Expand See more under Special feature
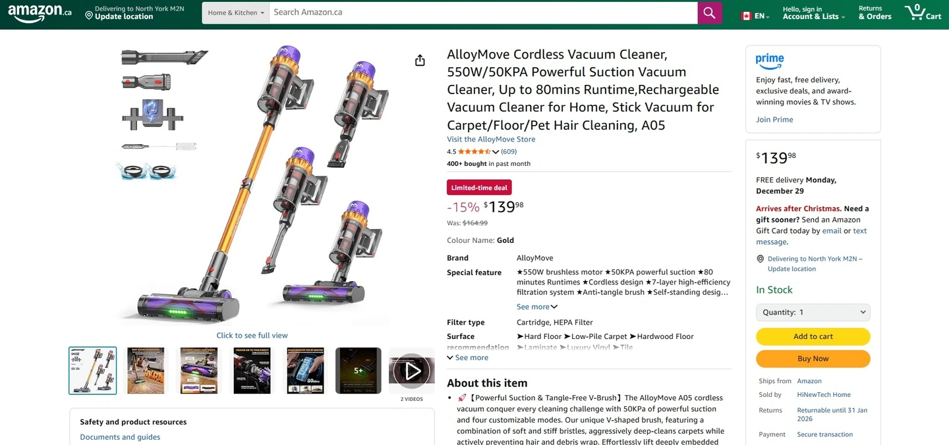The width and height of the screenshot is (949, 445). 536,307
